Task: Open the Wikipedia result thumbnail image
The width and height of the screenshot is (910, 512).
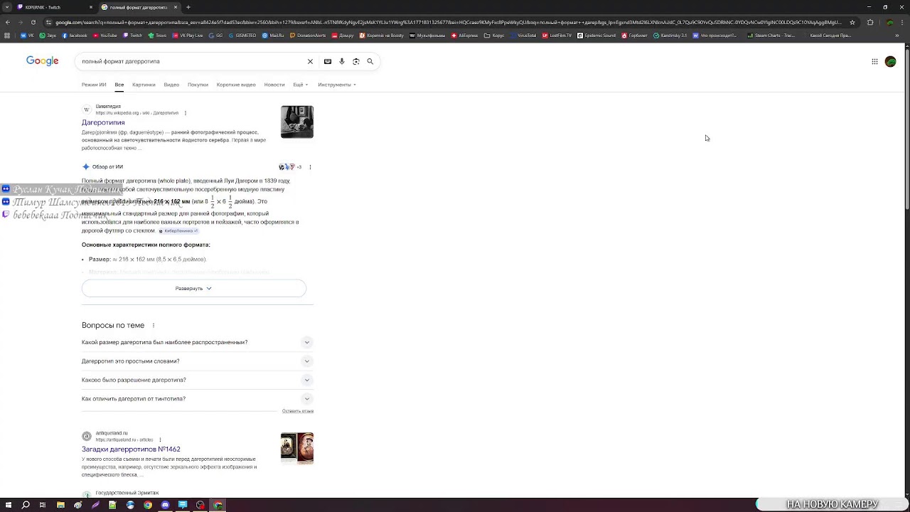Action: [x=297, y=122]
